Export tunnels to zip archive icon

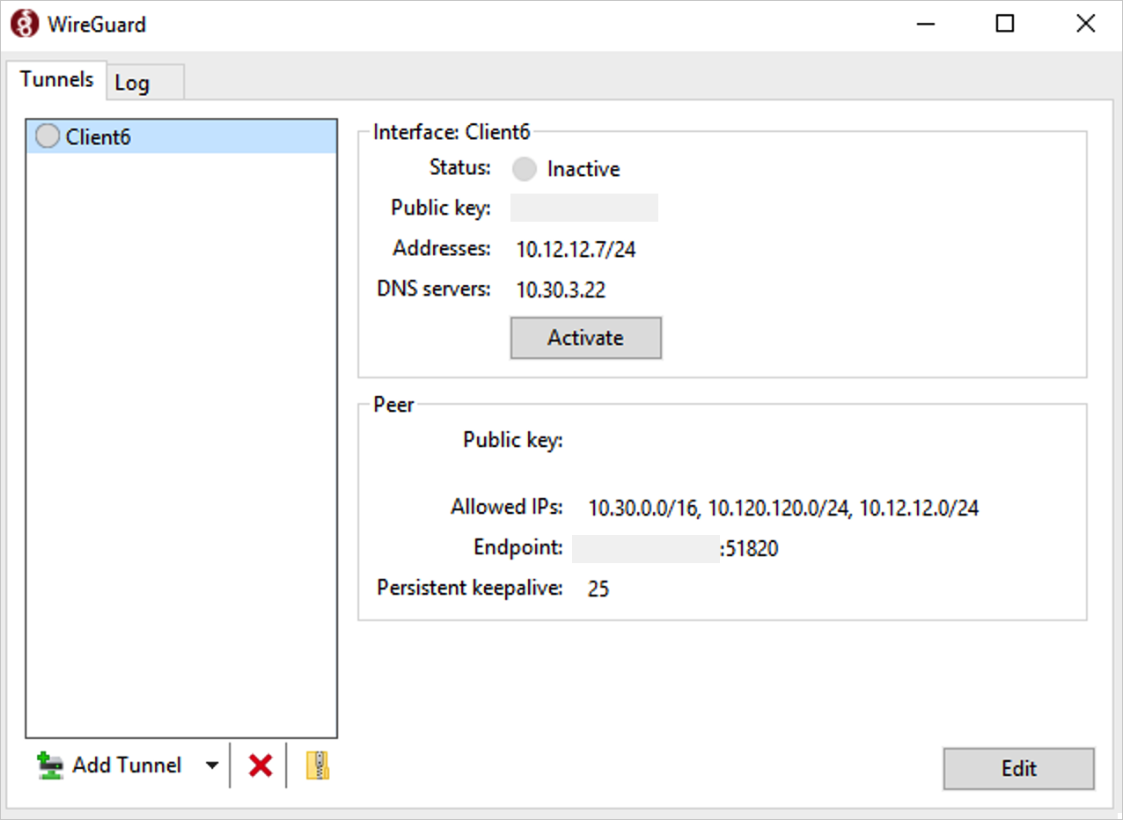point(317,765)
